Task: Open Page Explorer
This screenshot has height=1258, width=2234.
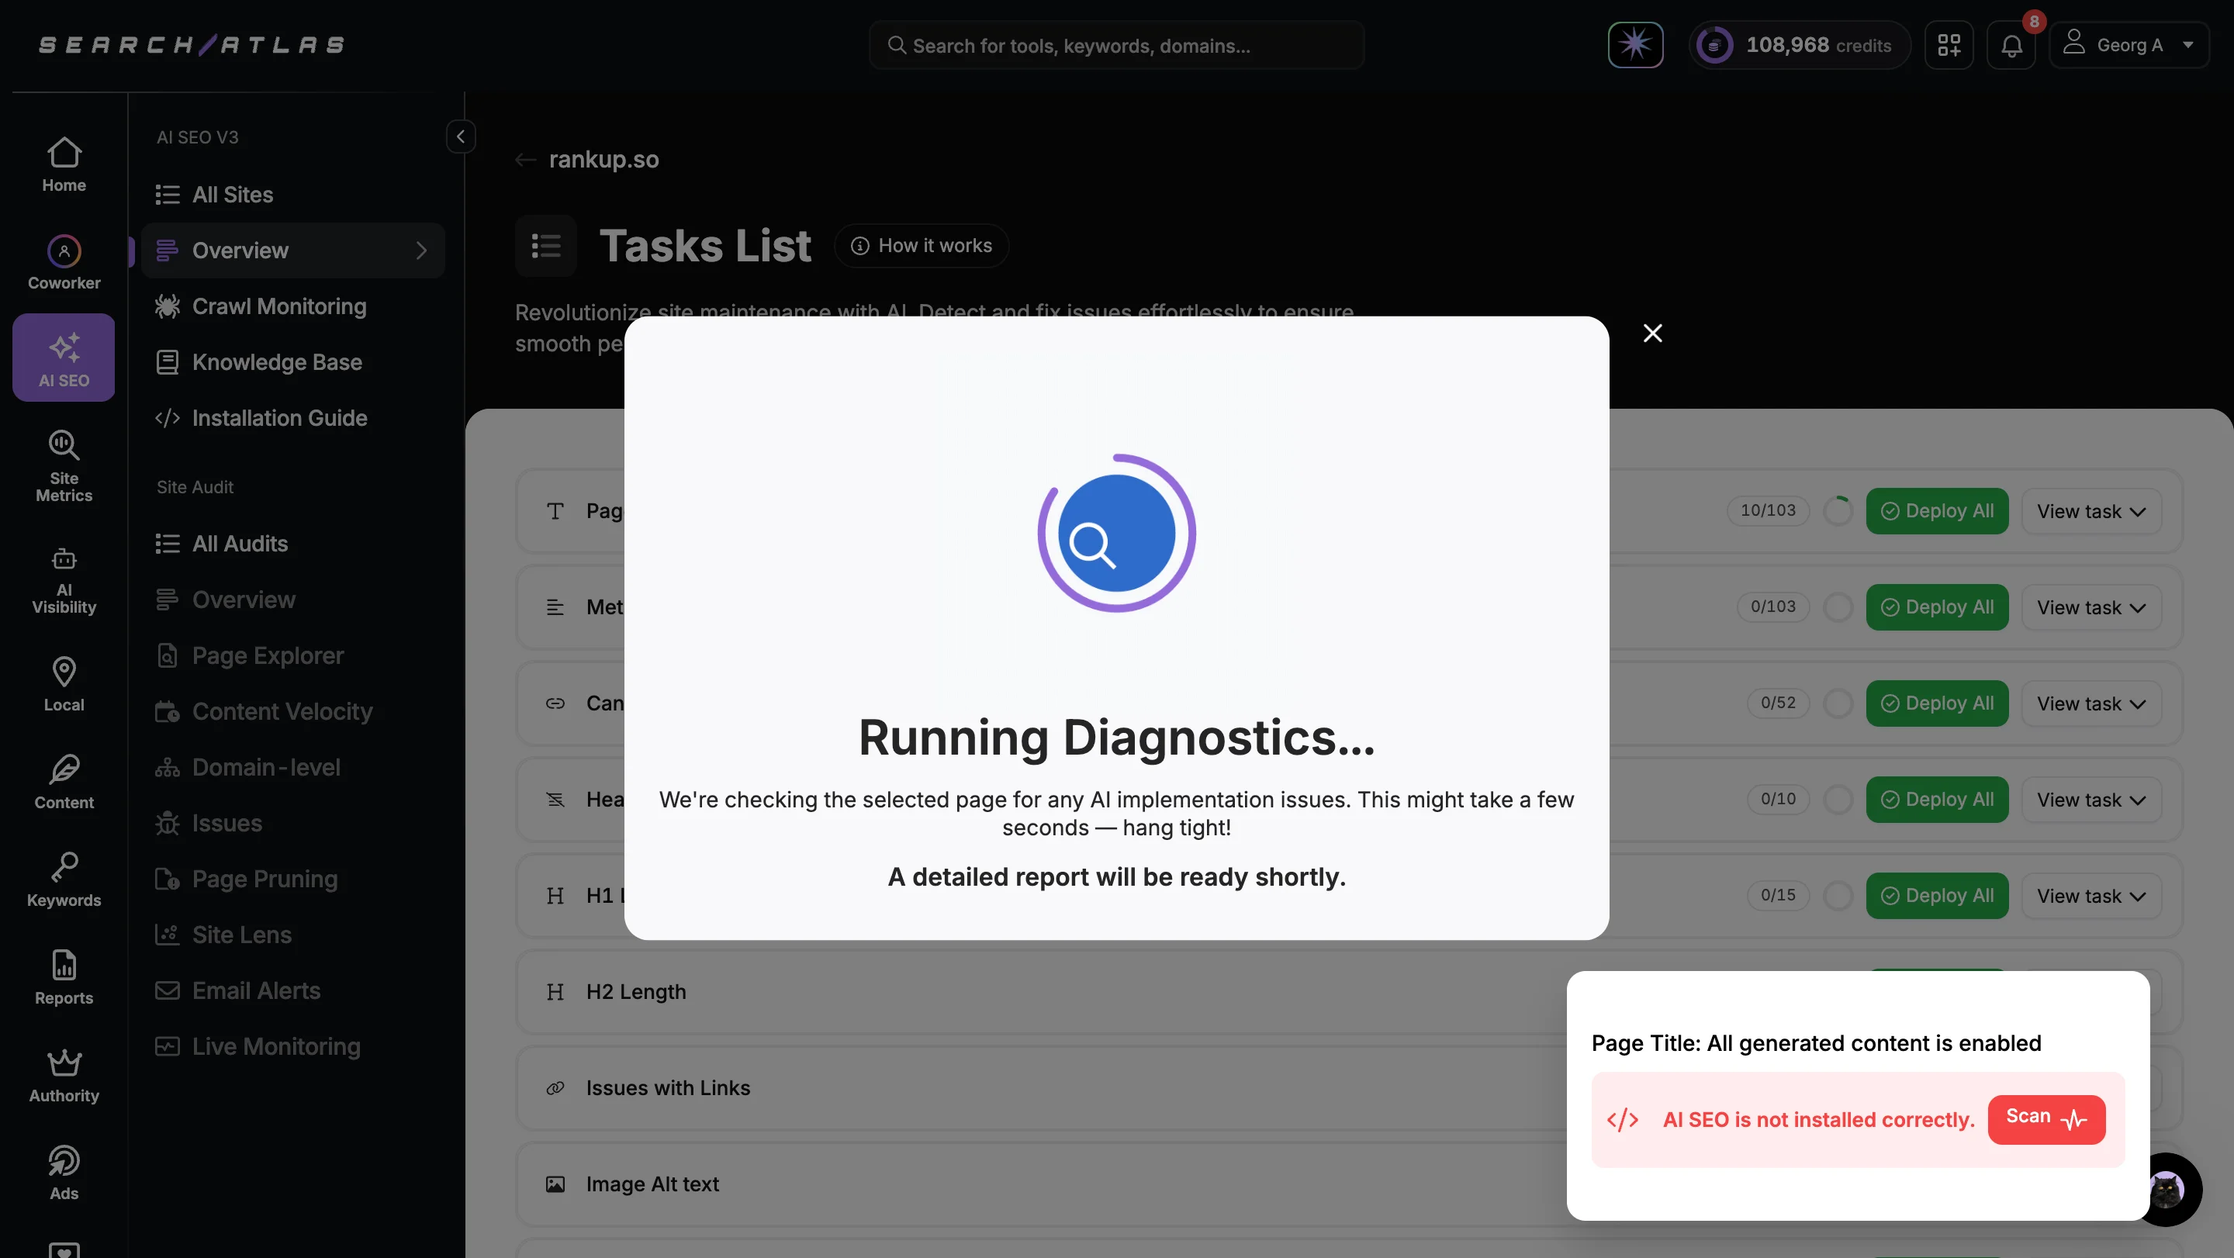Action: (x=292, y=655)
